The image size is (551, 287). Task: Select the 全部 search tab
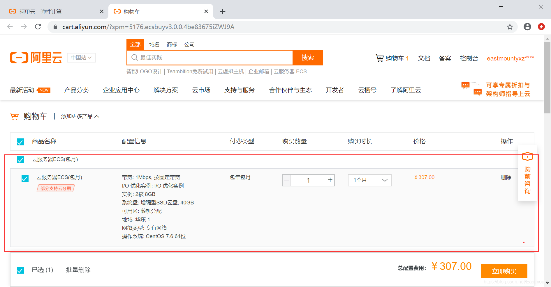point(135,44)
